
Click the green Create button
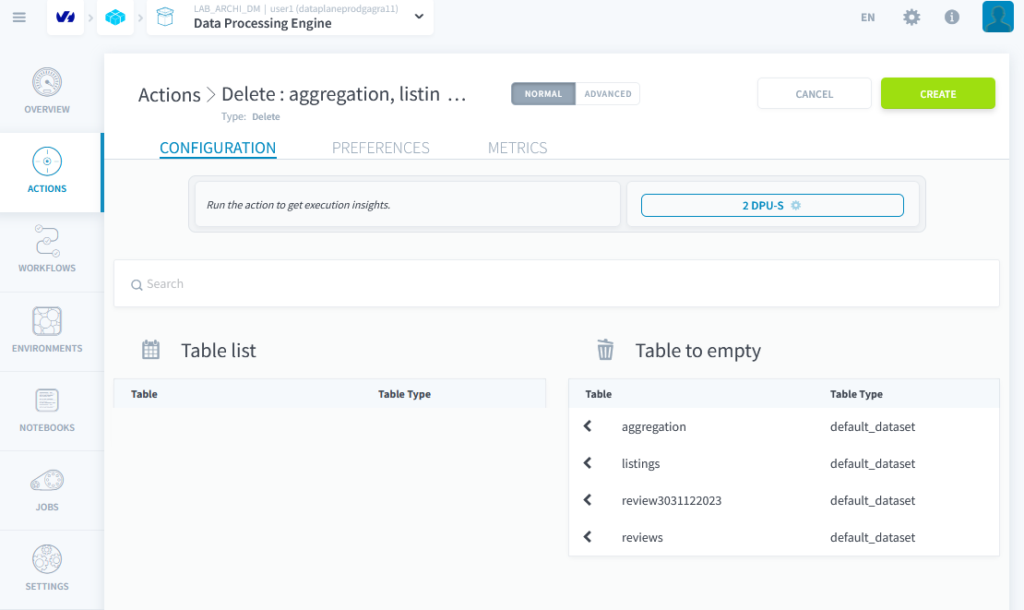tap(937, 94)
